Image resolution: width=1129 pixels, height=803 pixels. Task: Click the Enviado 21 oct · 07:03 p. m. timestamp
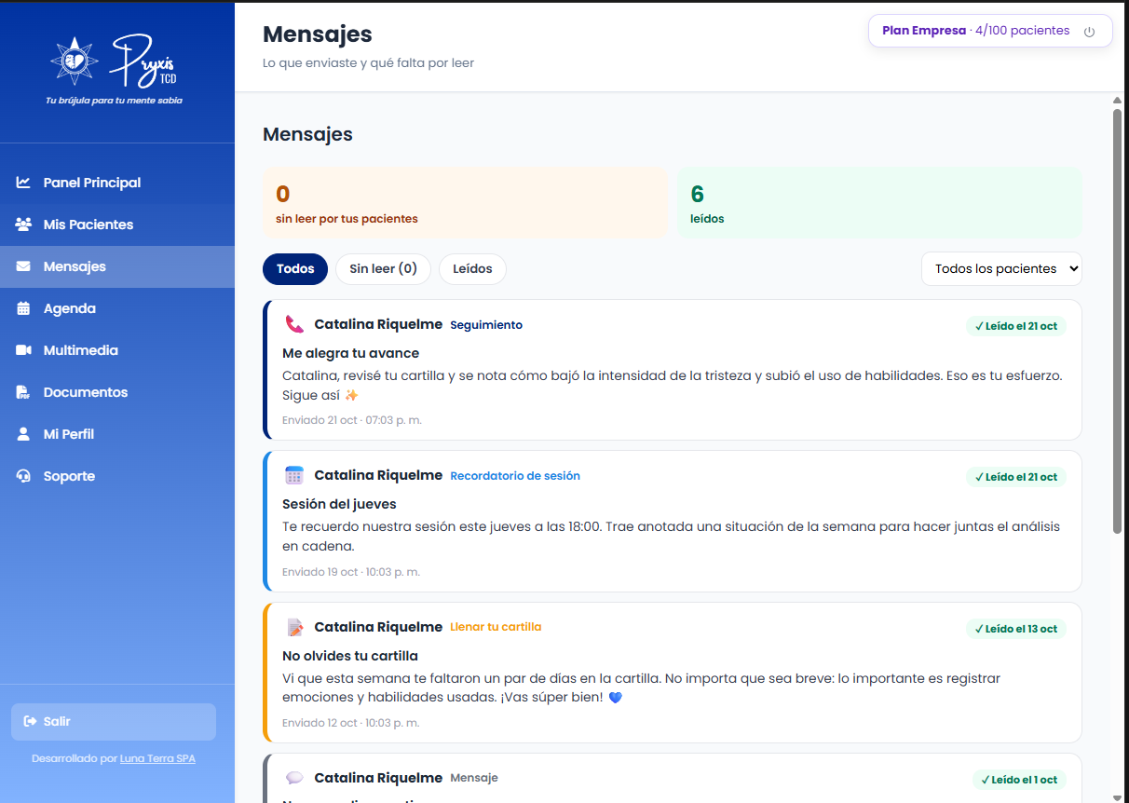click(x=352, y=420)
